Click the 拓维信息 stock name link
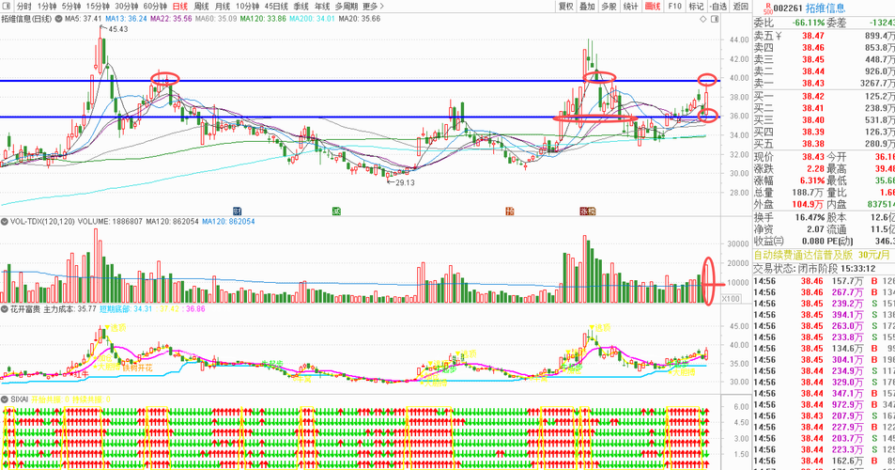This screenshot has height=470, width=895. [826, 8]
